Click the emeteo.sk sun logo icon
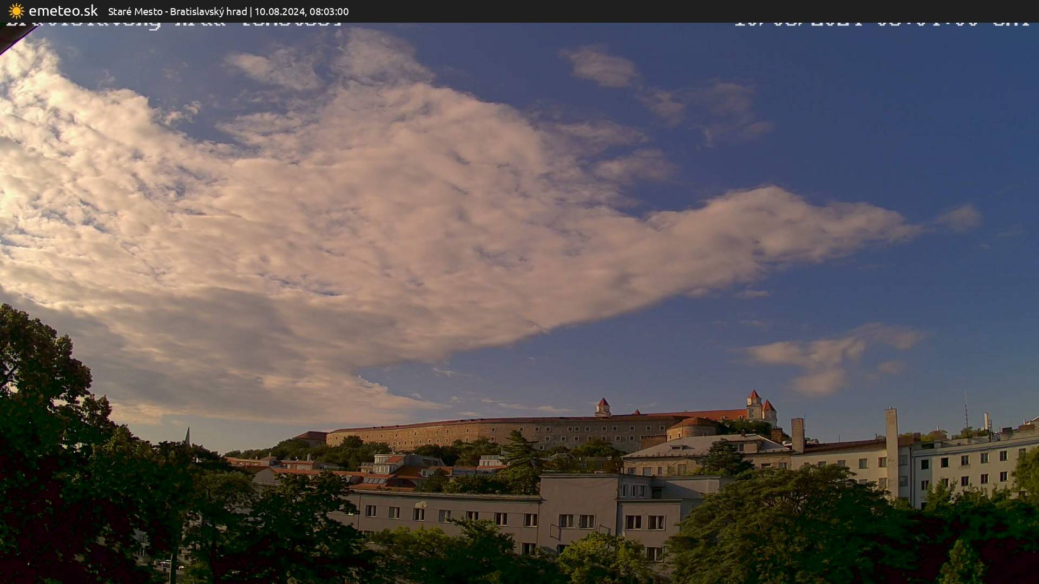The width and height of the screenshot is (1039, 584). [16, 11]
